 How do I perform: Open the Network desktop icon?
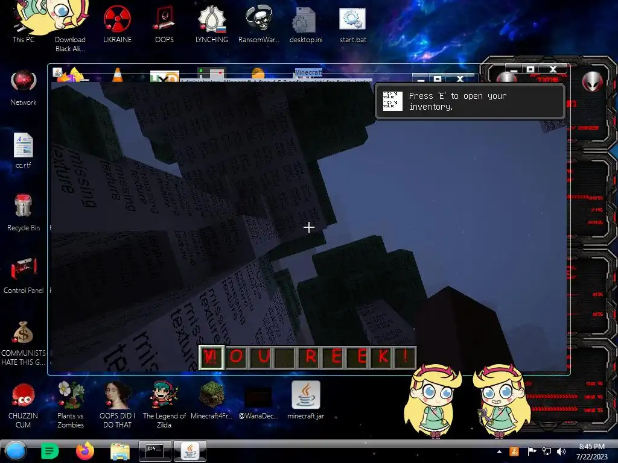click(x=24, y=88)
